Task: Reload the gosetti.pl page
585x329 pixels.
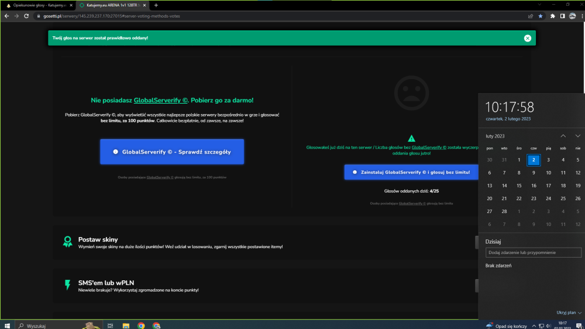Action: (26, 16)
